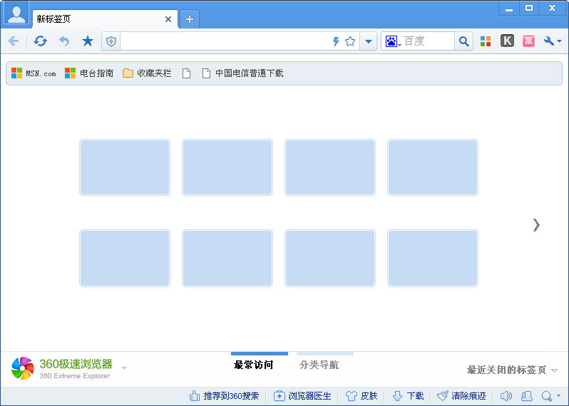Expand the address bar history dropdown
The height and width of the screenshot is (406, 569).
tap(368, 41)
